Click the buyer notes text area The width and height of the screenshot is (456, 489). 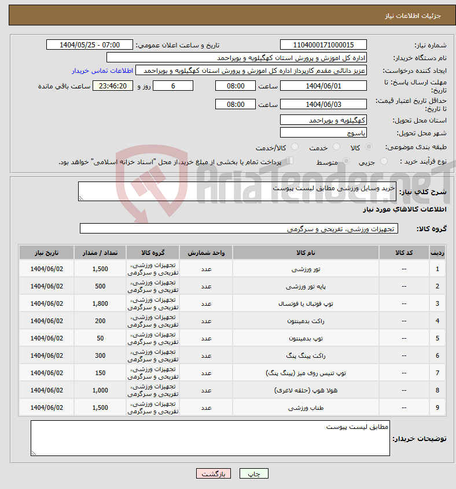pyautogui.click(x=210, y=438)
